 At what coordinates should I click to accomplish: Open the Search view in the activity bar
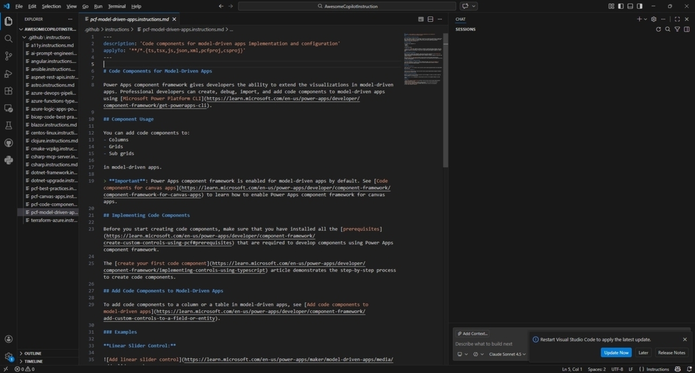pyautogui.click(x=9, y=39)
